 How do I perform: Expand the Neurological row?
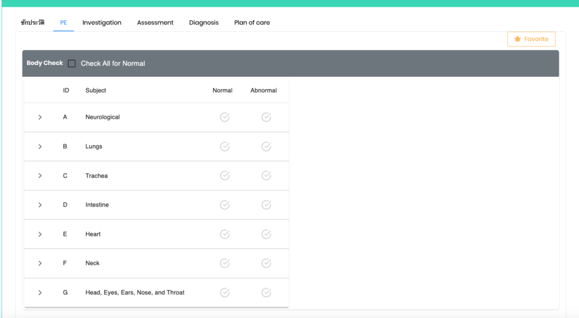tap(40, 117)
